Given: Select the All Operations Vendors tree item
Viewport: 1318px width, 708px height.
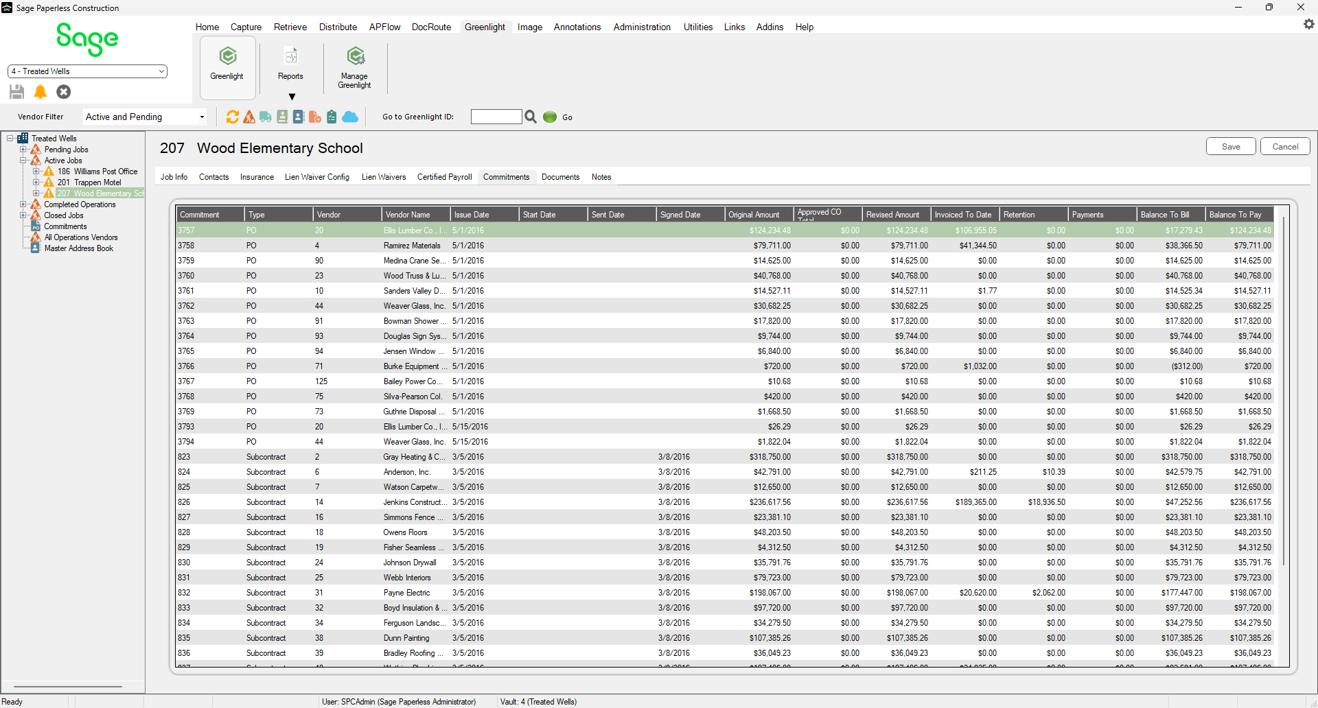Looking at the screenshot, I should (x=81, y=237).
